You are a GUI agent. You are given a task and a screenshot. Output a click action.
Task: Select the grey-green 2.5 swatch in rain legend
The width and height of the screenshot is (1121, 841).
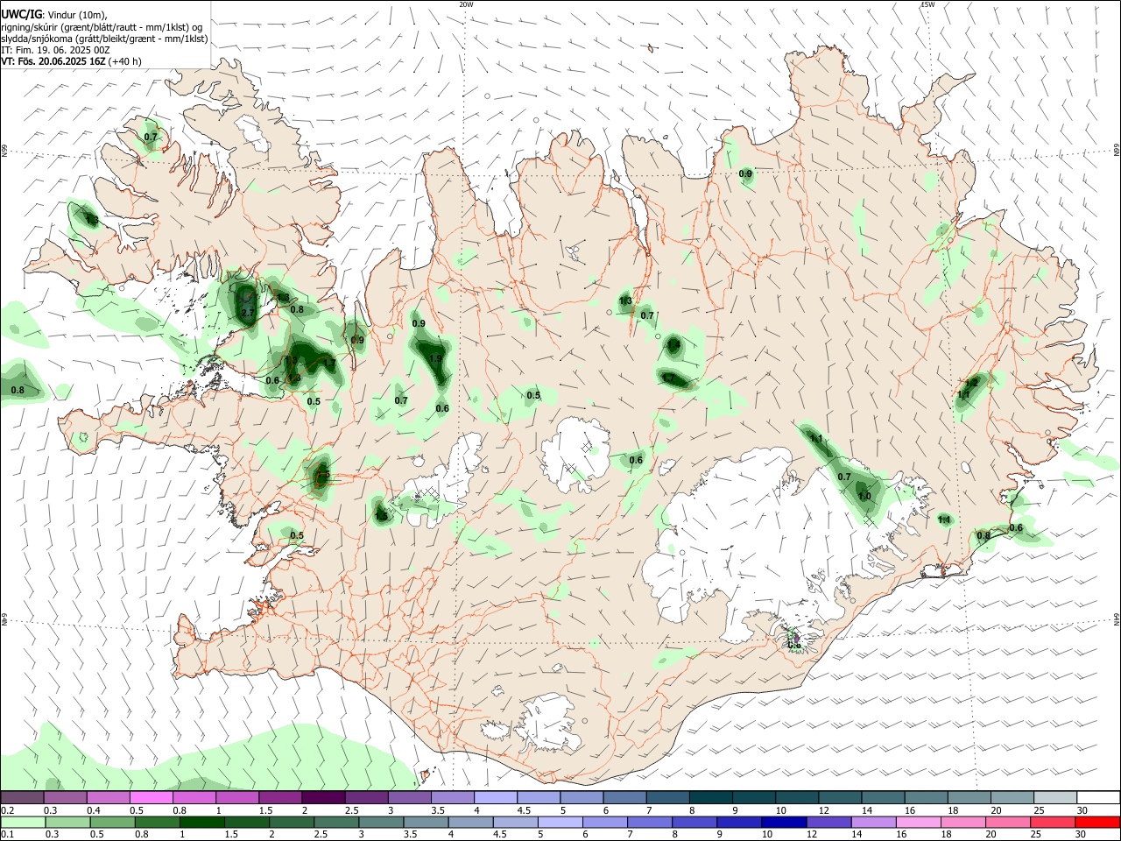click(x=336, y=823)
